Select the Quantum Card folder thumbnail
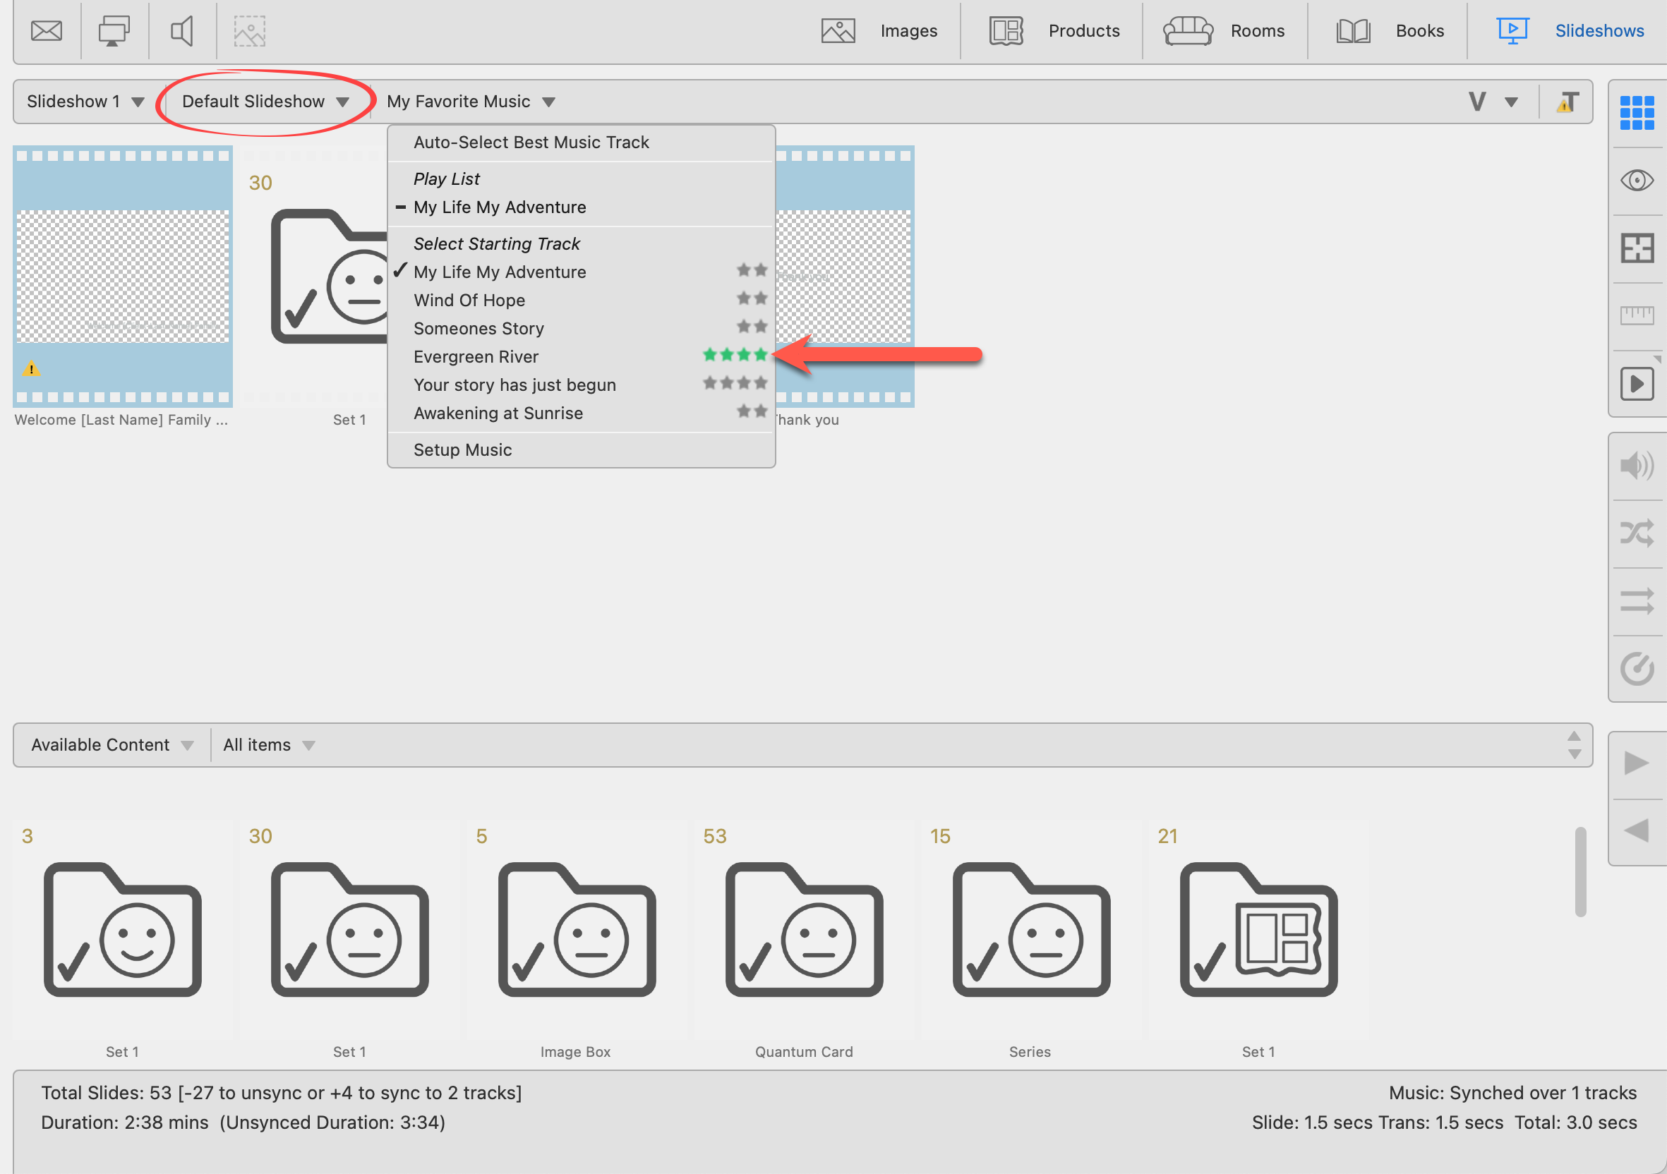This screenshot has height=1174, width=1667. 804,930
